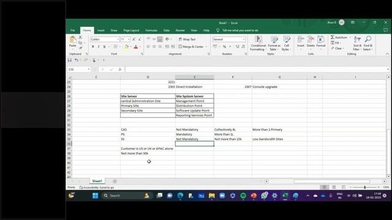Open the font size dropdown
The height and width of the screenshot is (220, 392).
coord(129,39)
